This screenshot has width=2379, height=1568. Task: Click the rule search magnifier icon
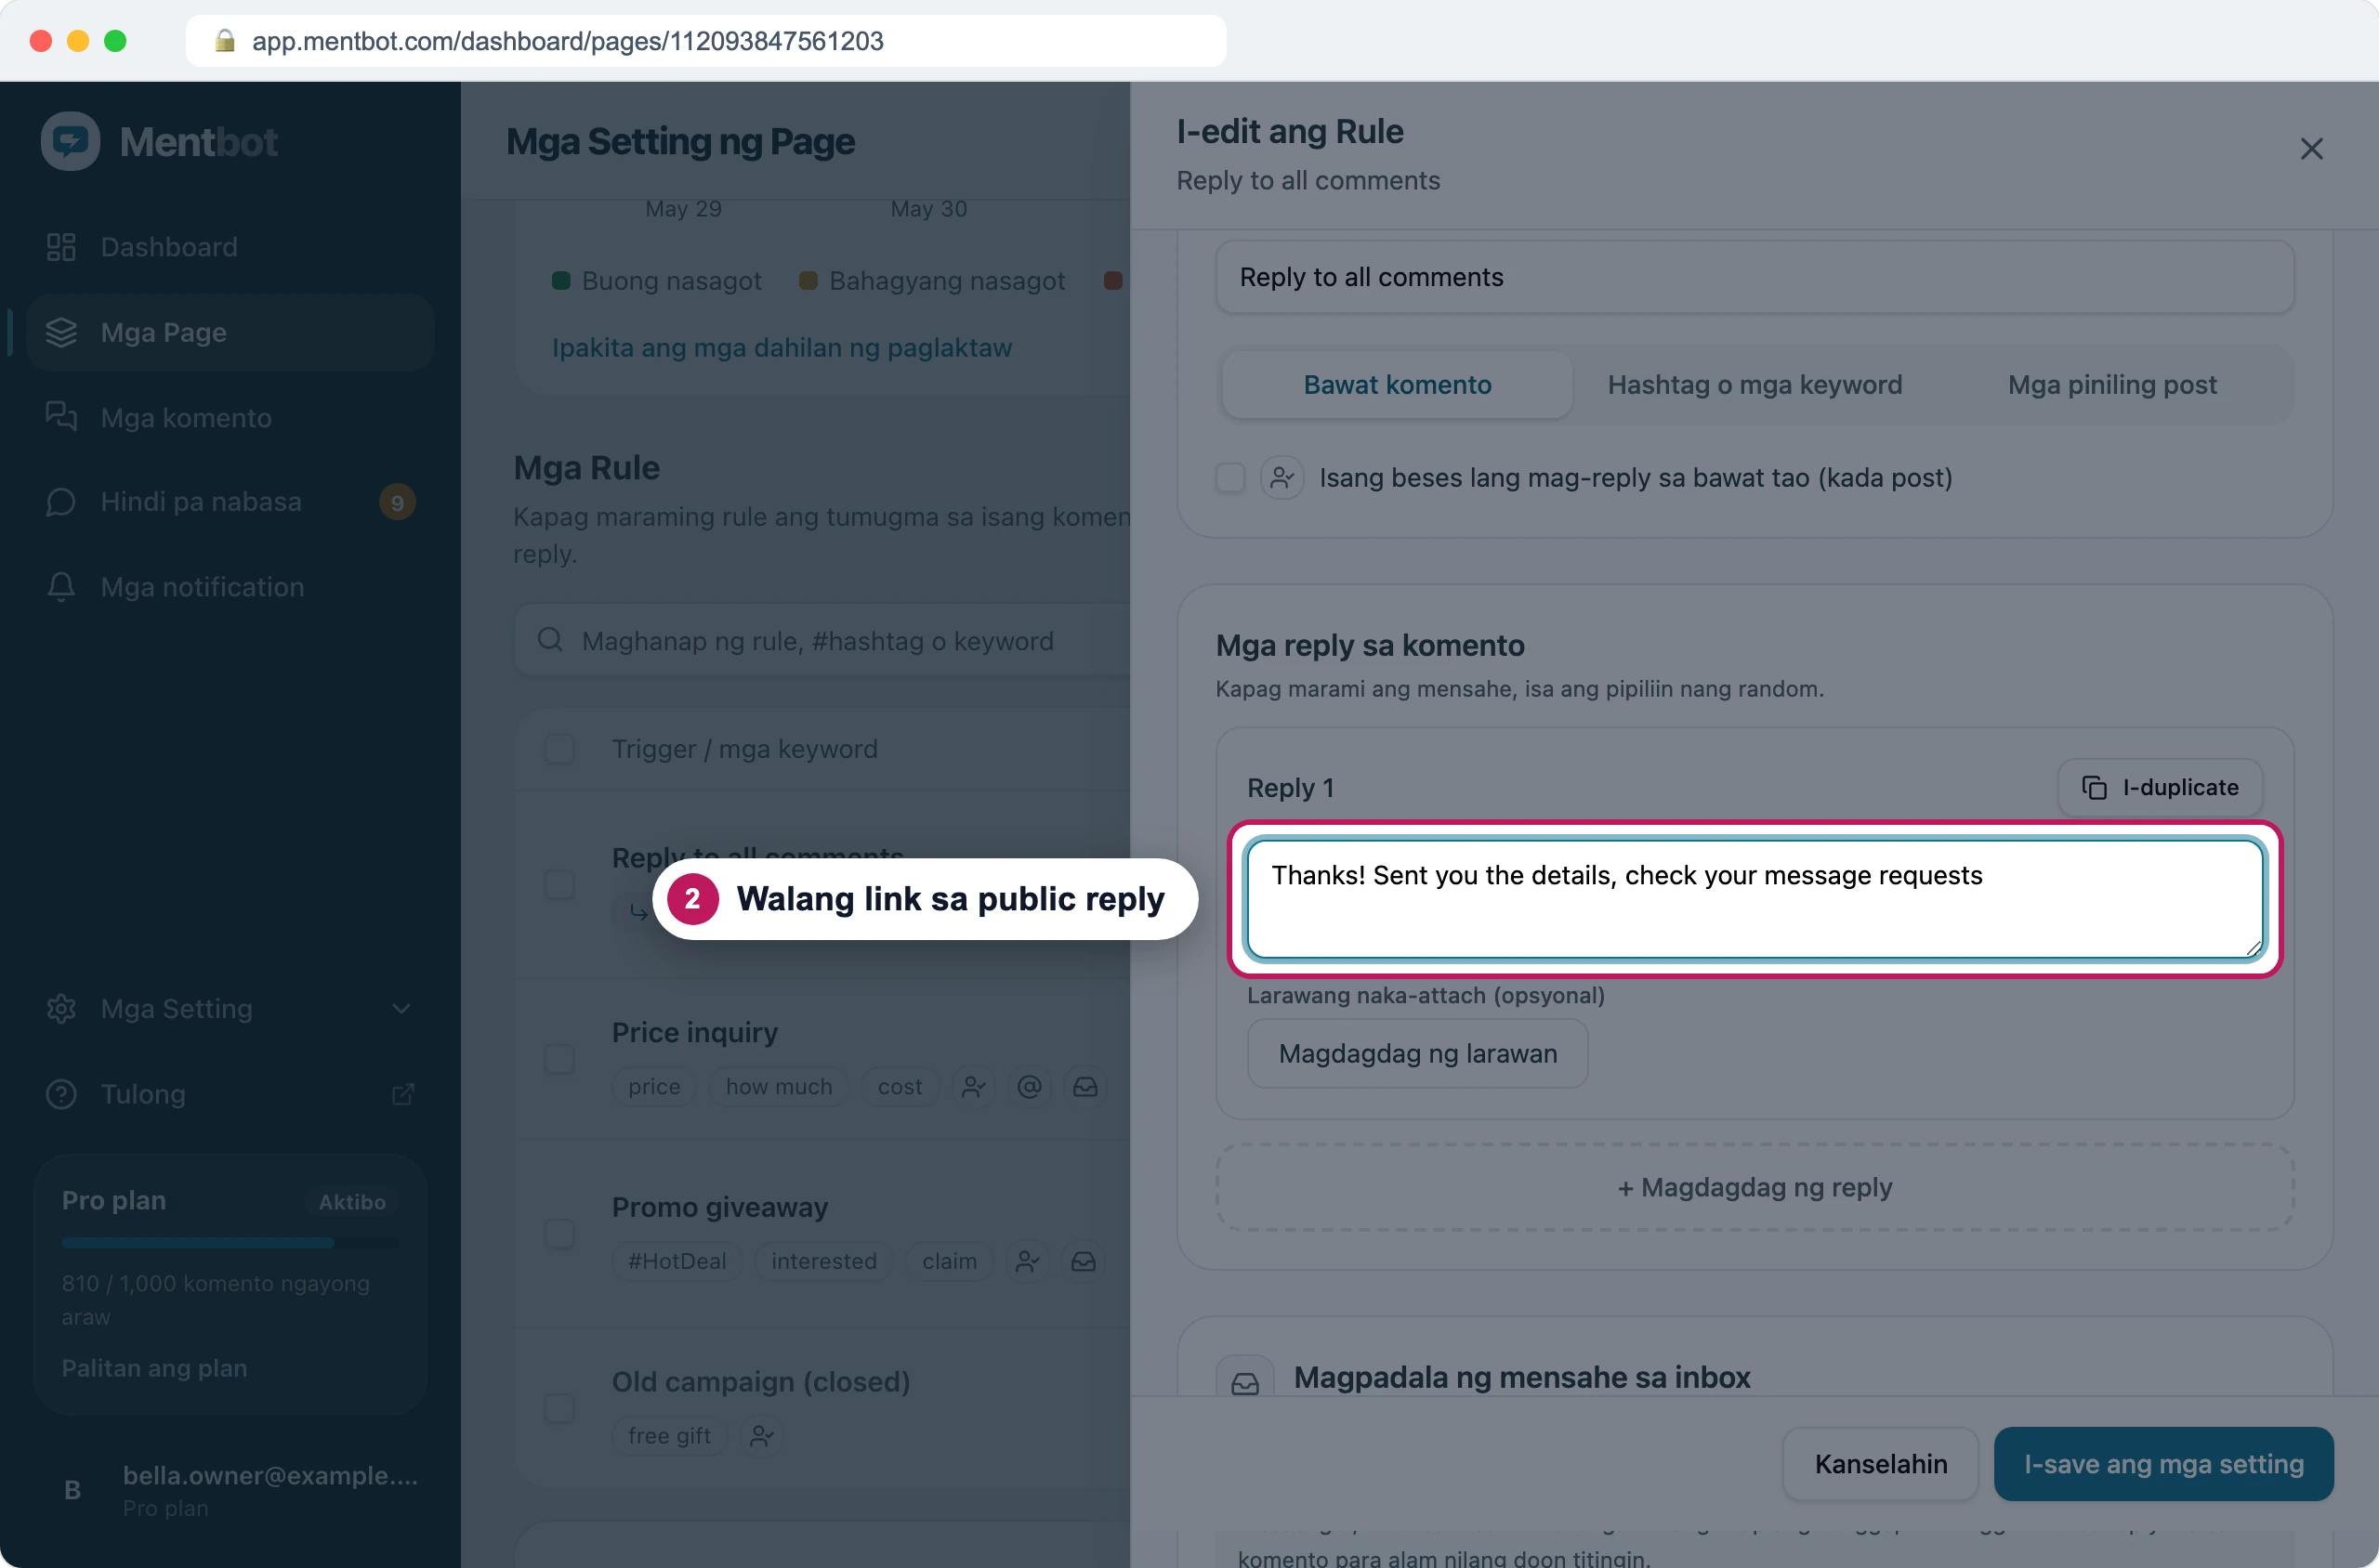(549, 640)
